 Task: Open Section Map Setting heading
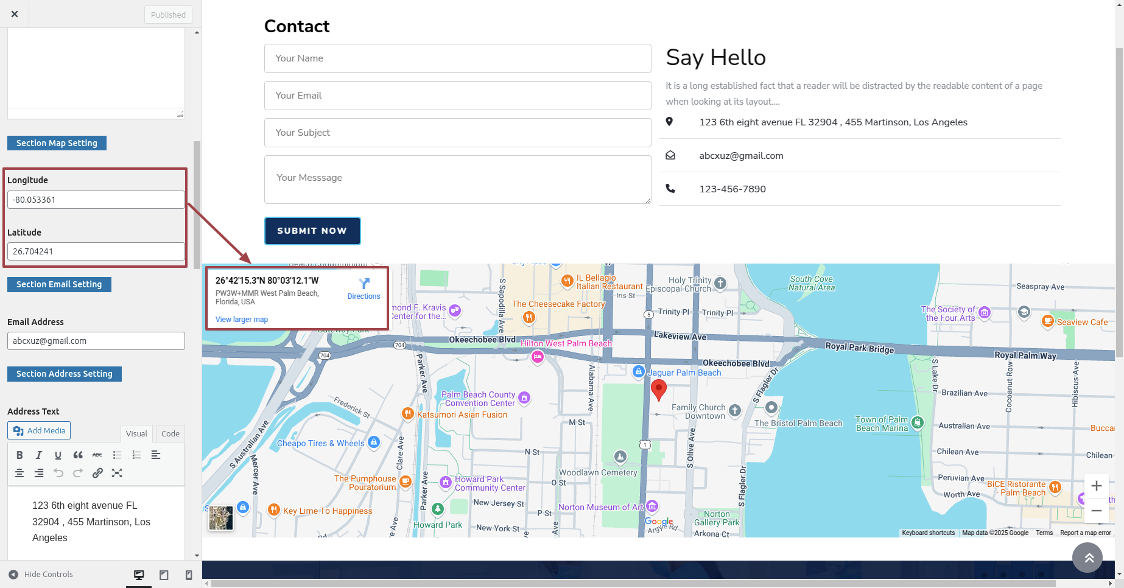(x=57, y=143)
